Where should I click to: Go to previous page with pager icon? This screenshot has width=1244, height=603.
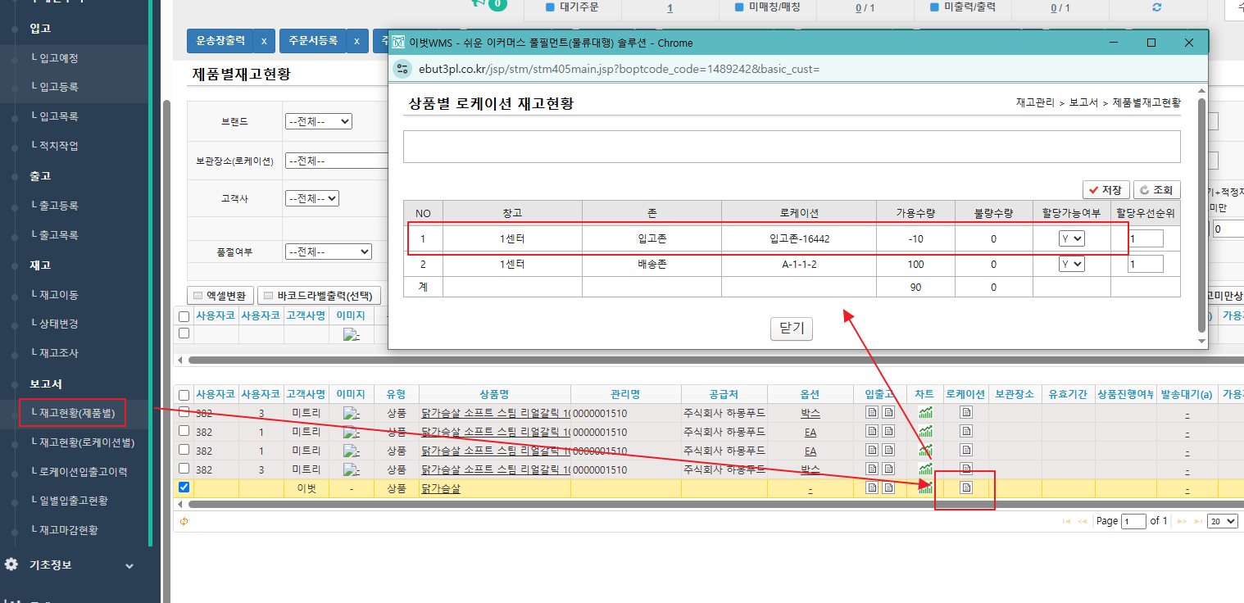point(1082,521)
